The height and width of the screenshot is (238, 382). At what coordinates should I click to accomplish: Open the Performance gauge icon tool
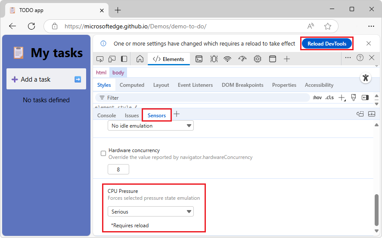coord(242,59)
